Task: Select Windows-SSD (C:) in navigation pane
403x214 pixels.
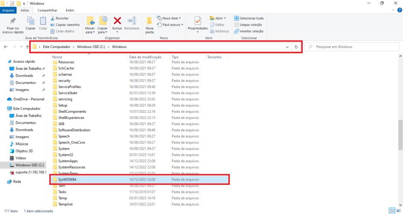Action: pos(29,165)
